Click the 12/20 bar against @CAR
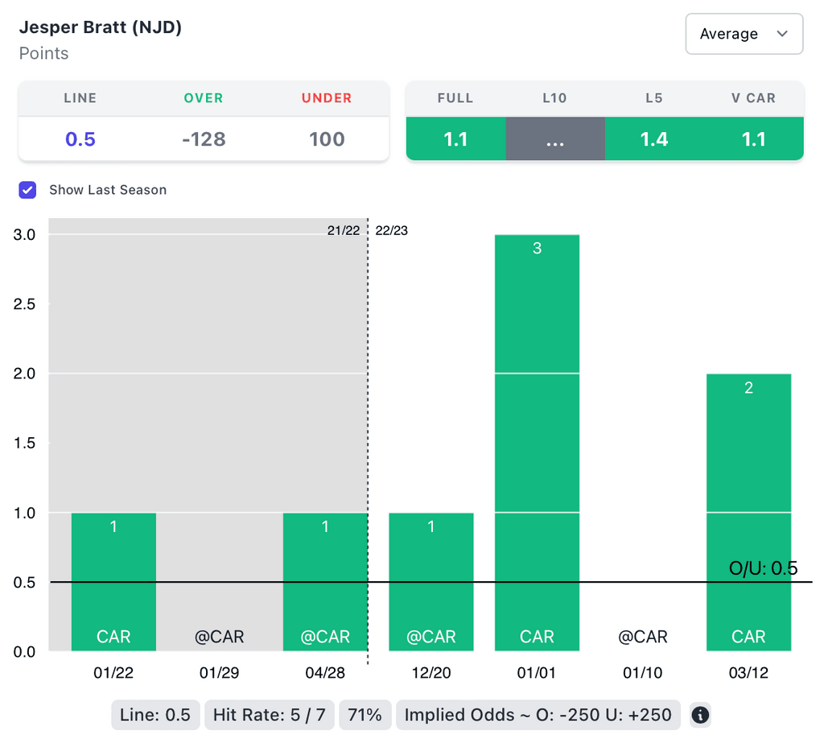Screen dimensions: 824x743 click(x=431, y=581)
